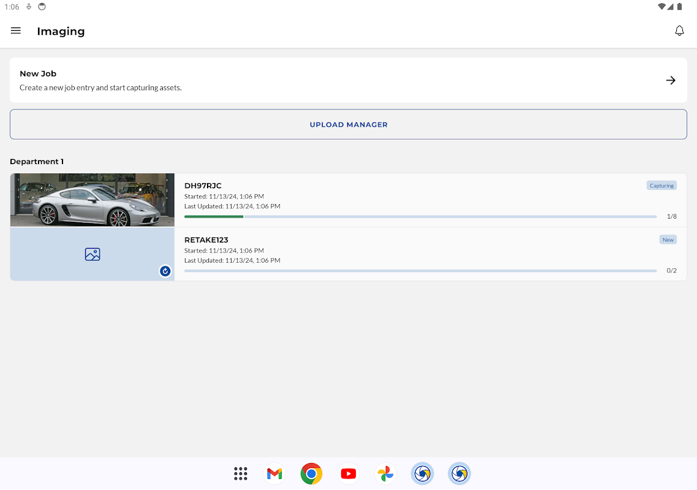This screenshot has height=490, width=697.
Task: Open the app drawer grid icon
Action: [x=241, y=473]
